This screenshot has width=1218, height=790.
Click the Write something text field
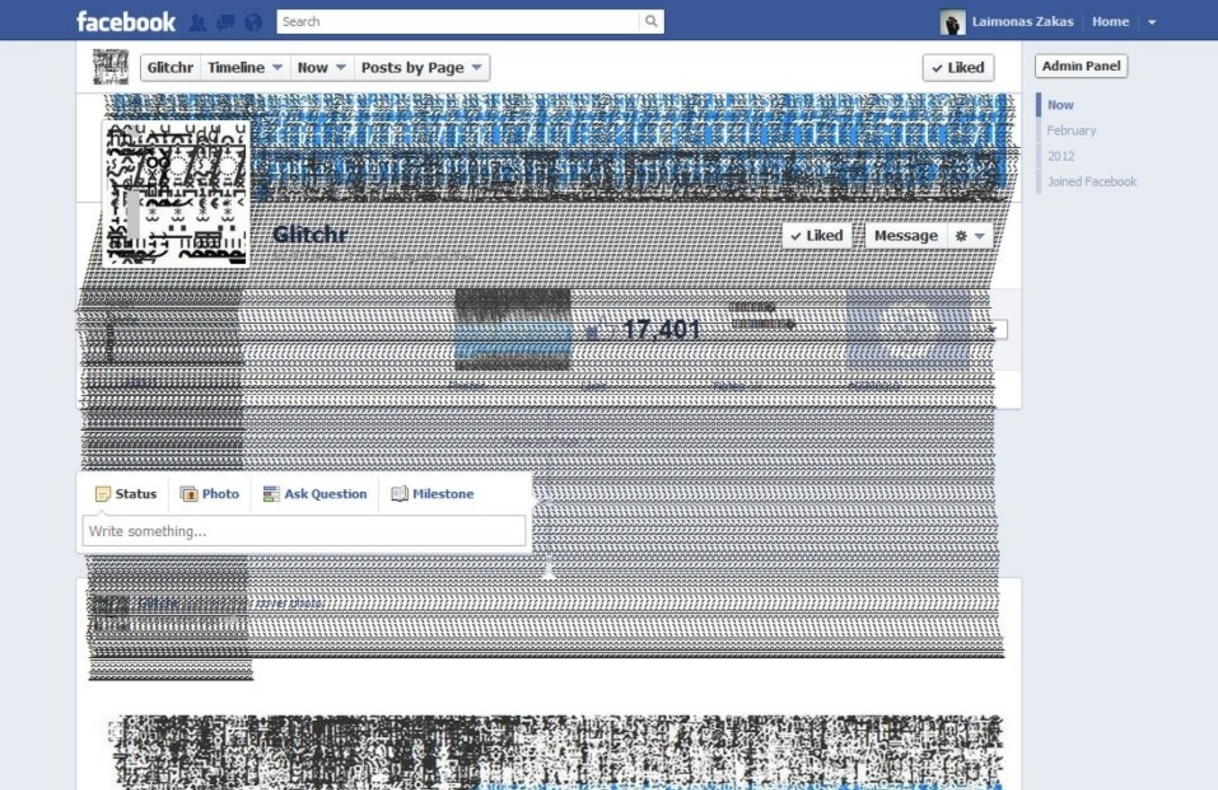tap(304, 531)
